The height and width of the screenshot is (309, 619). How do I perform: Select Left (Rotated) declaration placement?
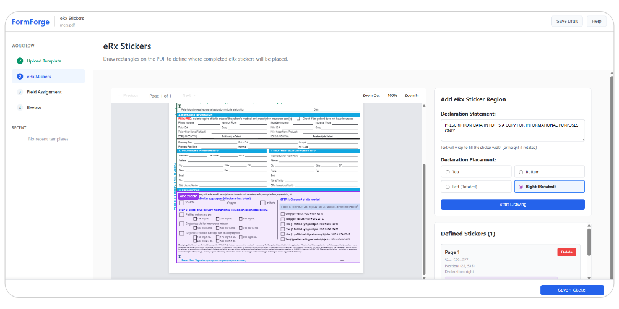[475, 187]
